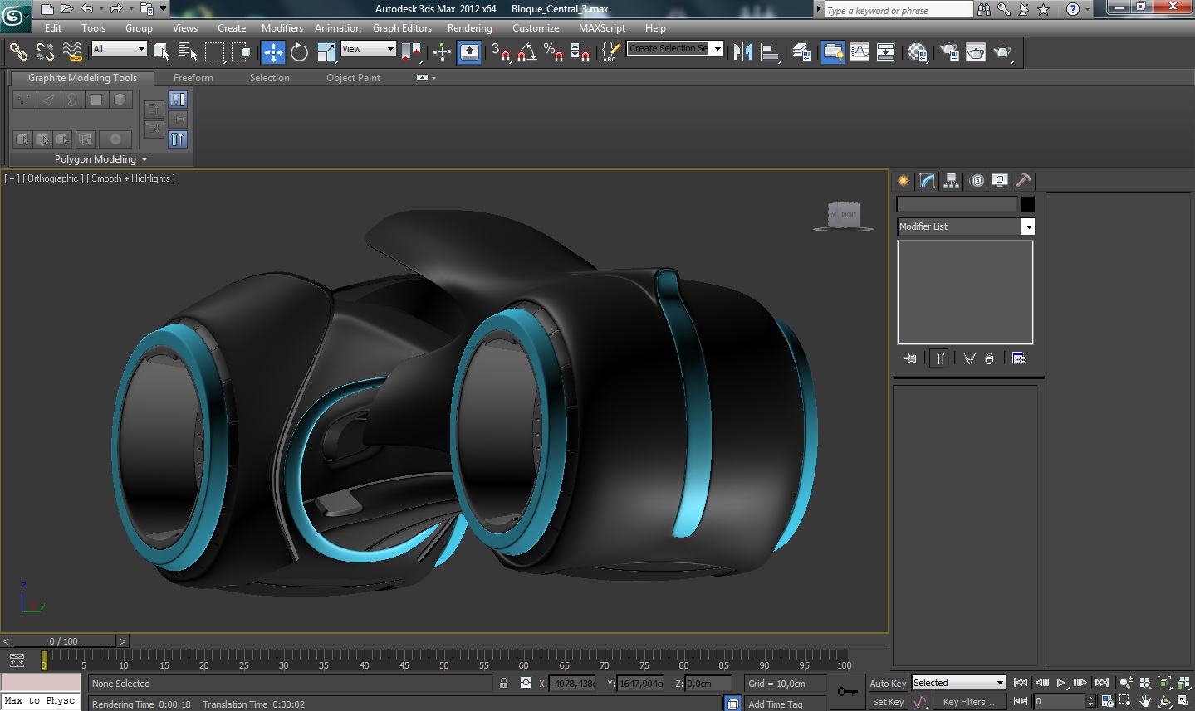
Task: Select the Select and Rotate tool
Action: [299, 52]
